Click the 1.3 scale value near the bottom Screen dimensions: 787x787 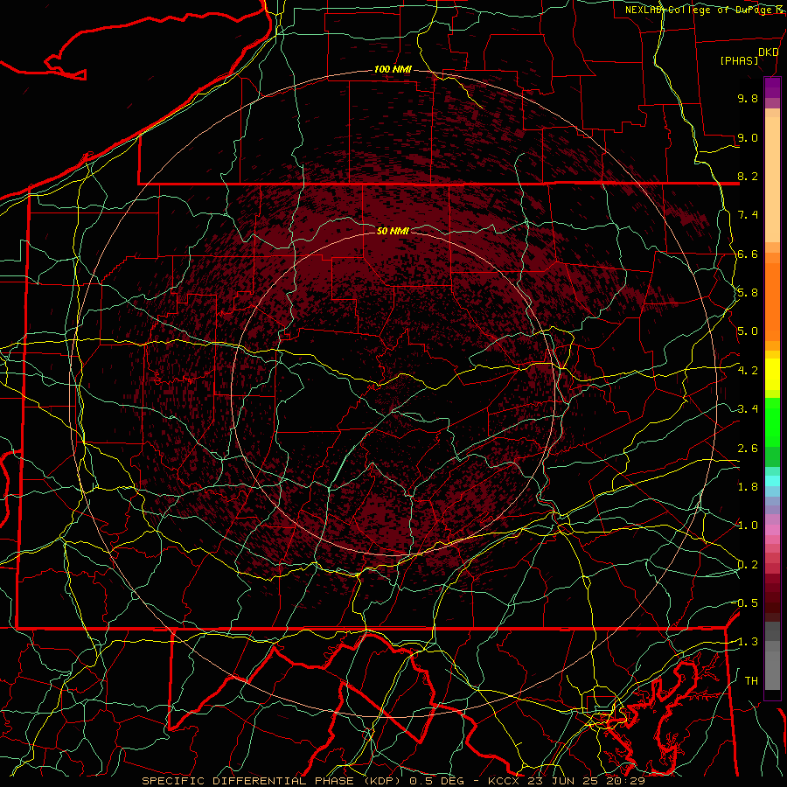[x=748, y=642]
